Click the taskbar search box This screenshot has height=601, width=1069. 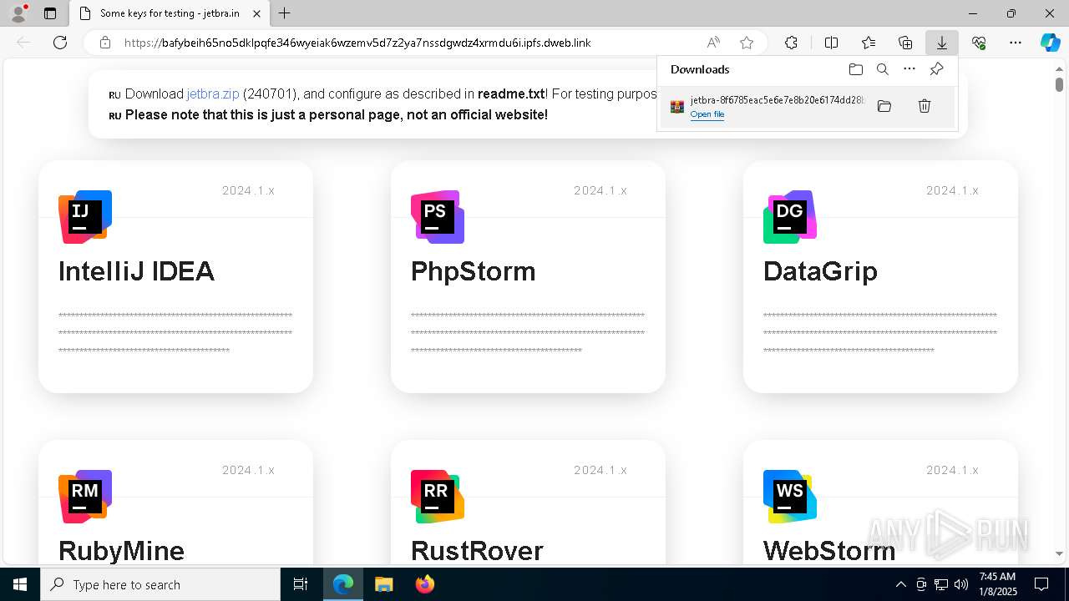[160, 584]
